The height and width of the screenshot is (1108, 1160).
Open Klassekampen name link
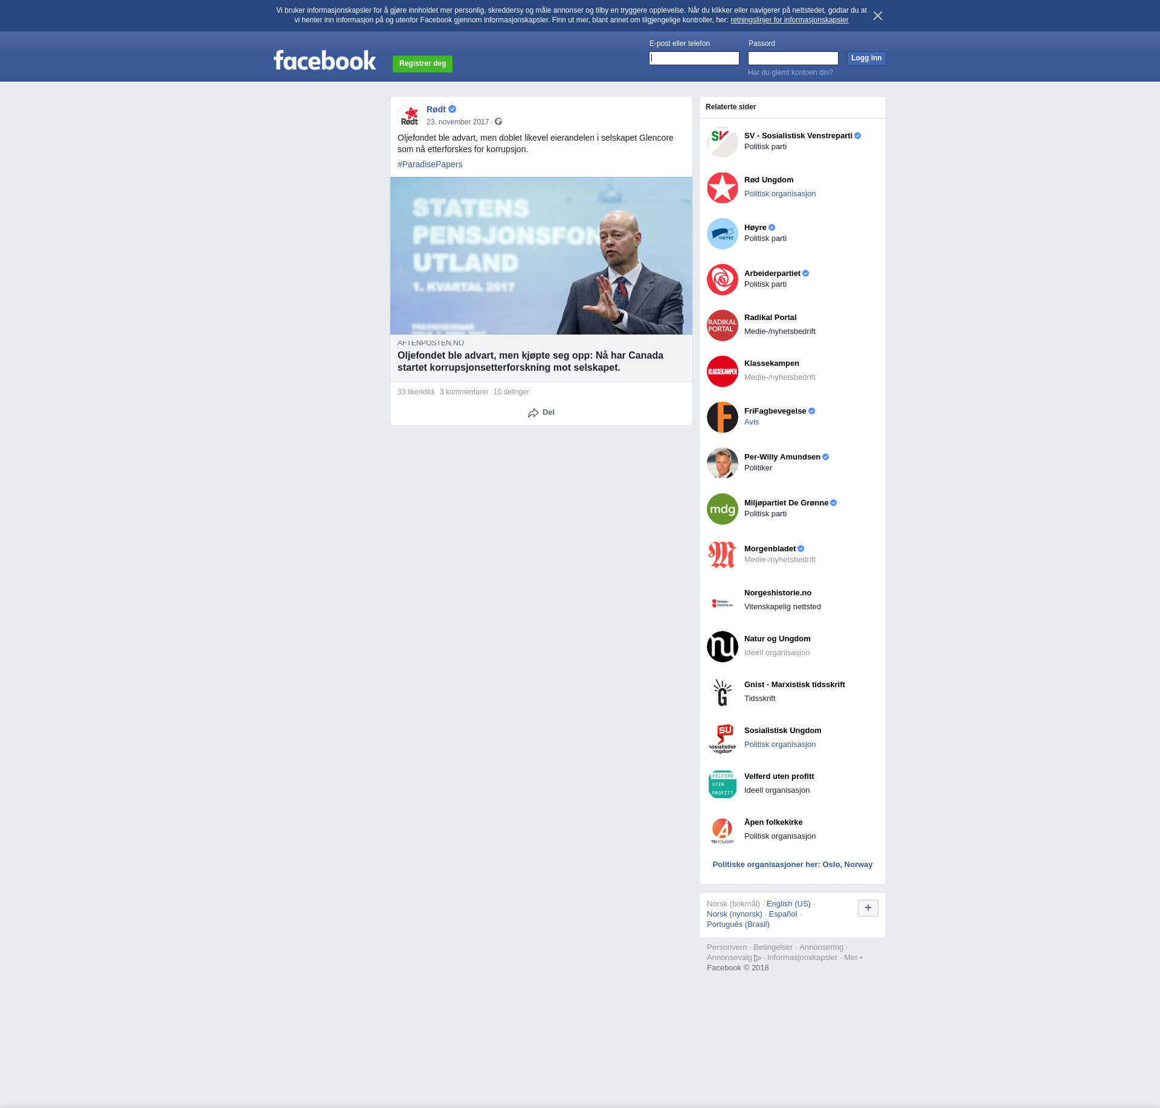[x=772, y=363]
